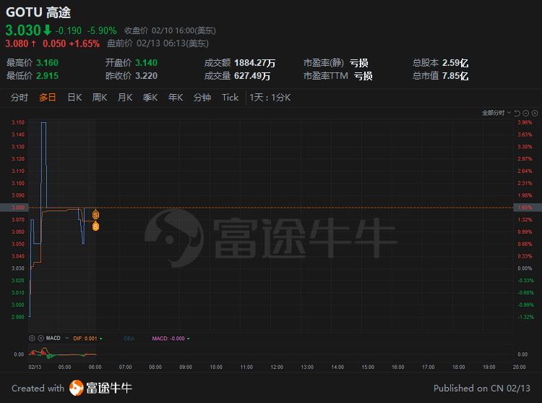Zoom in the chart with plus icon
The width and height of the screenshot is (542, 403).
coord(535,113)
